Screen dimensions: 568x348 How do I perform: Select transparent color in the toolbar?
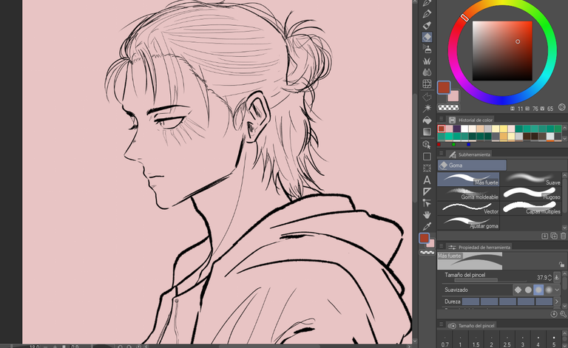click(x=427, y=253)
